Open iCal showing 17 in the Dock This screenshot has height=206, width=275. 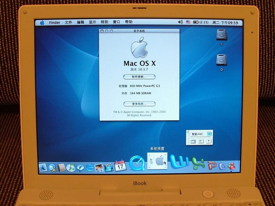[120, 166]
